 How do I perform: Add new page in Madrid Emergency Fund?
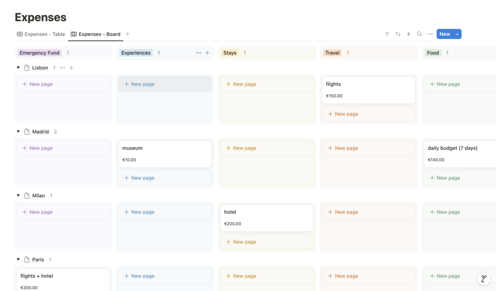coord(63,148)
